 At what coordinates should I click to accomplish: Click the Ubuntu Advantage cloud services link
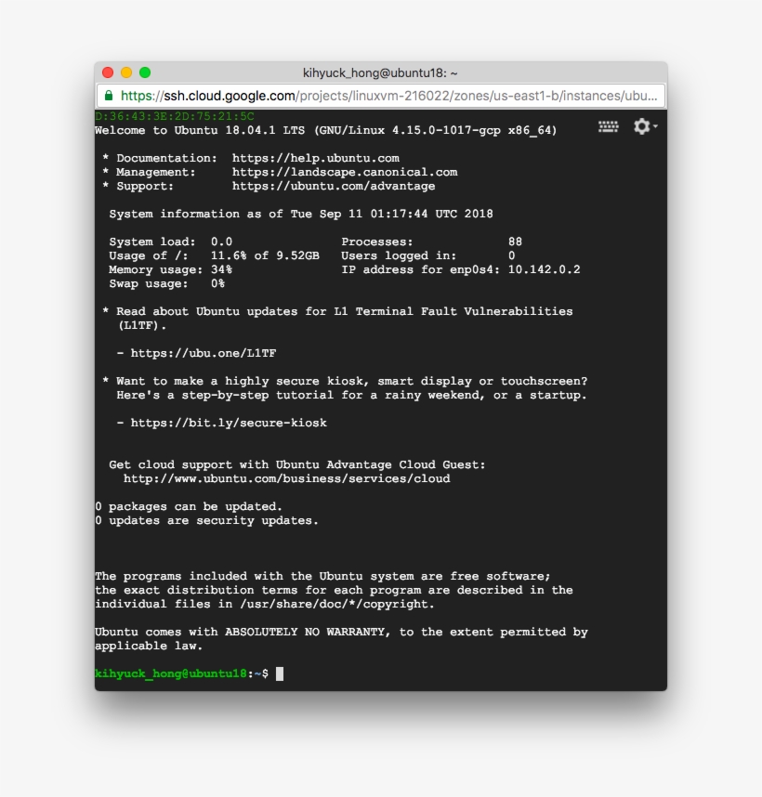(285, 477)
